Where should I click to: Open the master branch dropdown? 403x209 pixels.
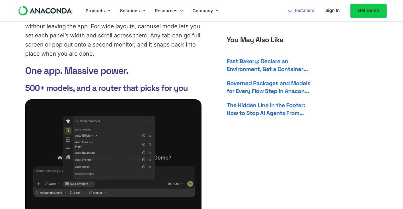[97, 193]
